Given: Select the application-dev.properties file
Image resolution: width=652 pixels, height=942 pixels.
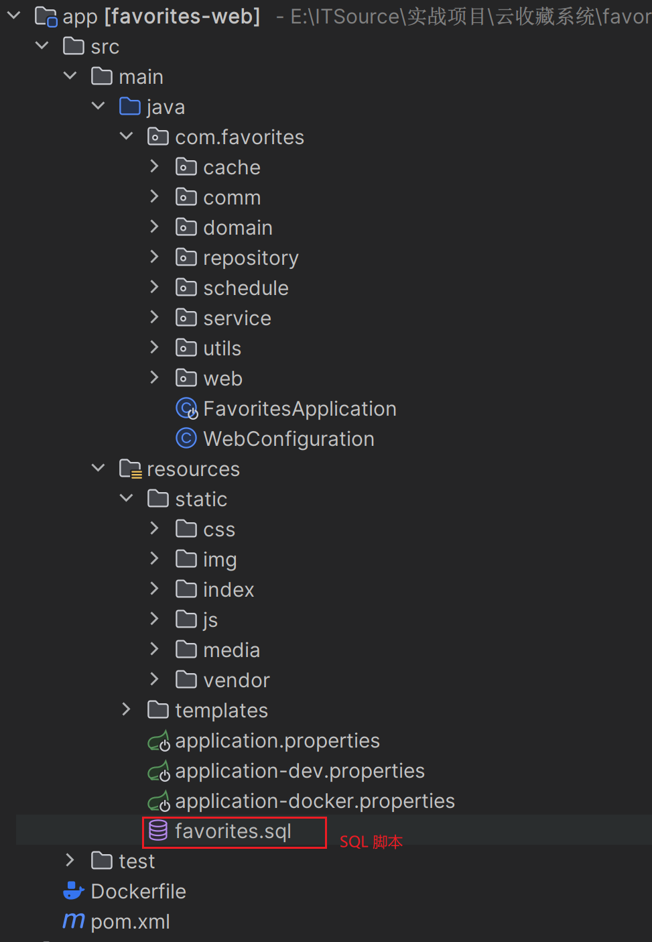Looking at the screenshot, I should coord(300,771).
